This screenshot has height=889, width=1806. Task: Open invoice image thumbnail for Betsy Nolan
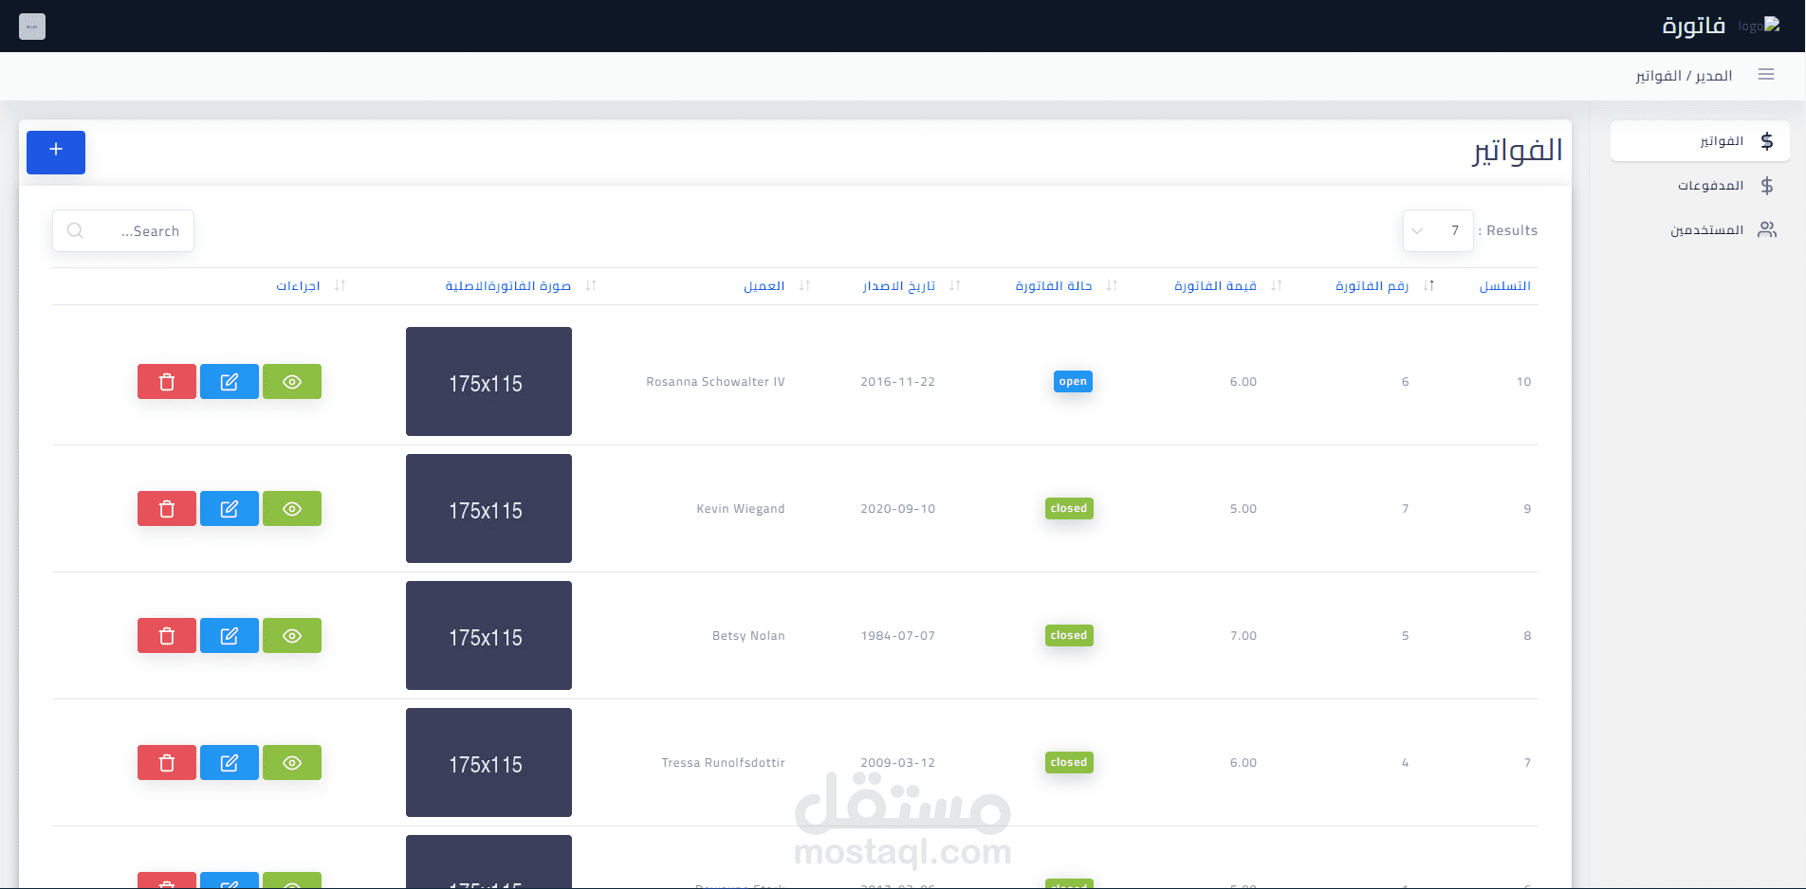(488, 636)
